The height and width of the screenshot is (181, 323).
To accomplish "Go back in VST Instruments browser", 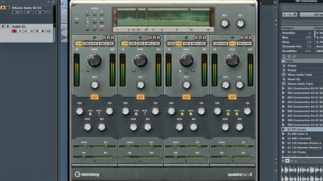I will (x=285, y=14).
